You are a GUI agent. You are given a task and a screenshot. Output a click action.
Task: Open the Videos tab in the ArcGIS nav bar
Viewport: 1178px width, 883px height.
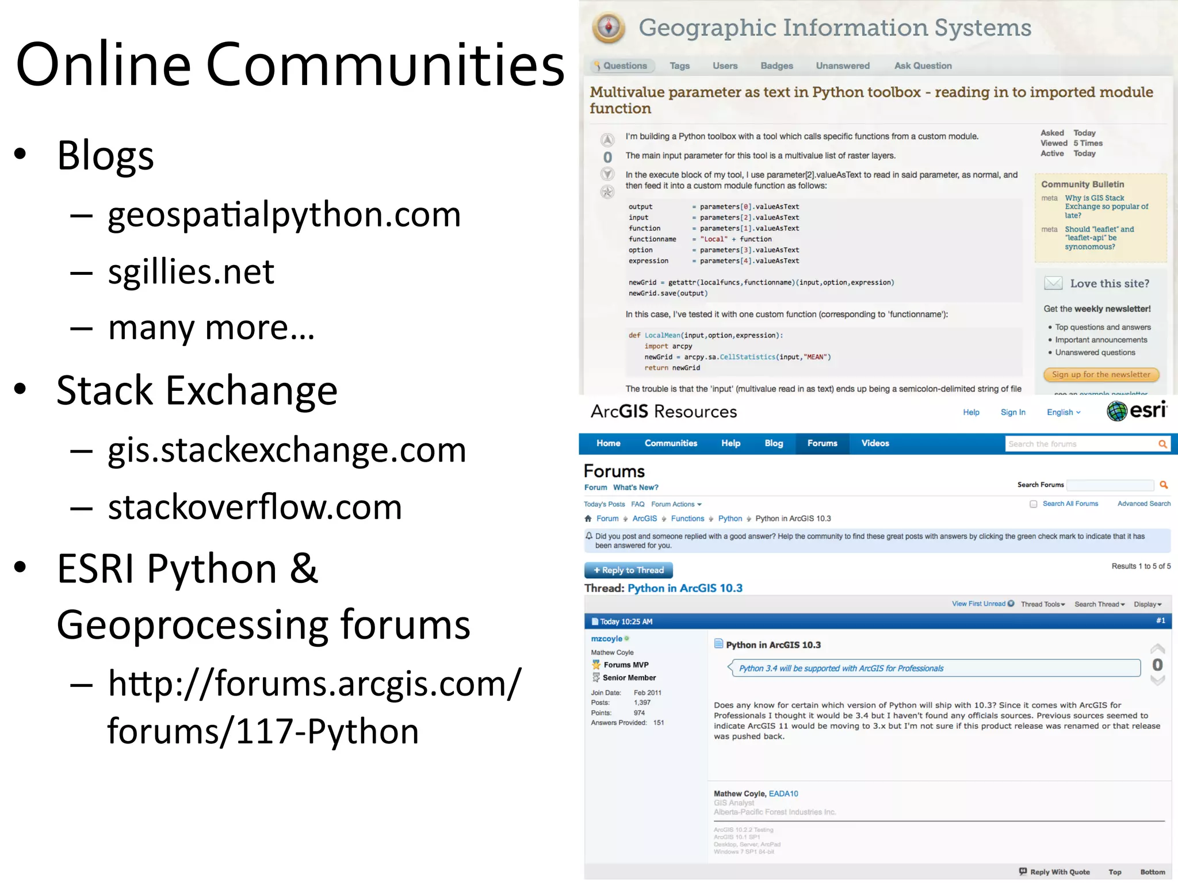(x=875, y=443)
